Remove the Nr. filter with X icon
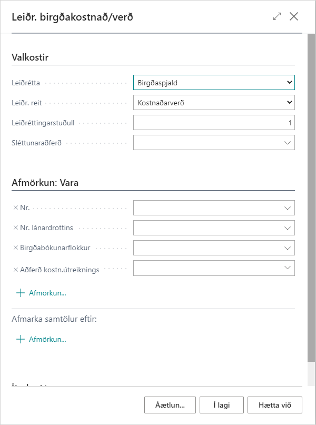This screenshot has height=425, width=316. 16,208
